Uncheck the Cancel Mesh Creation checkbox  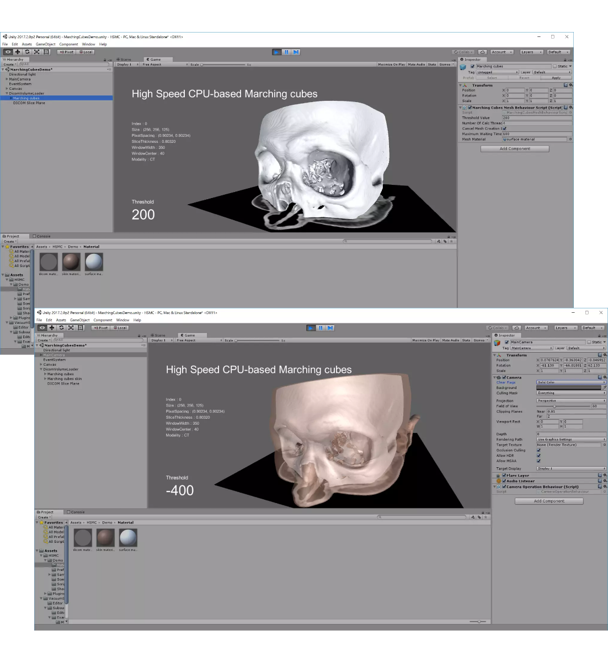504,129
